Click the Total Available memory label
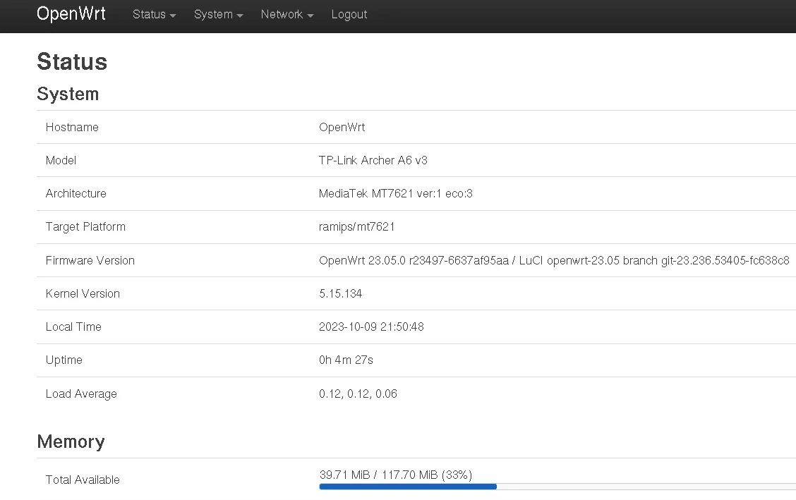 (83, 480)
